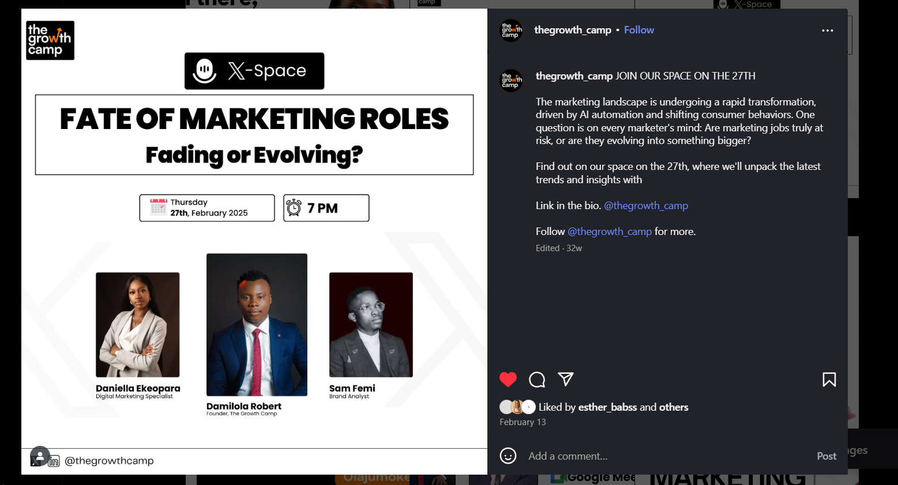
Task: Click @thegrowth_camp mention in Follow line
Action: pyautogui.click(x=610, y=232)
